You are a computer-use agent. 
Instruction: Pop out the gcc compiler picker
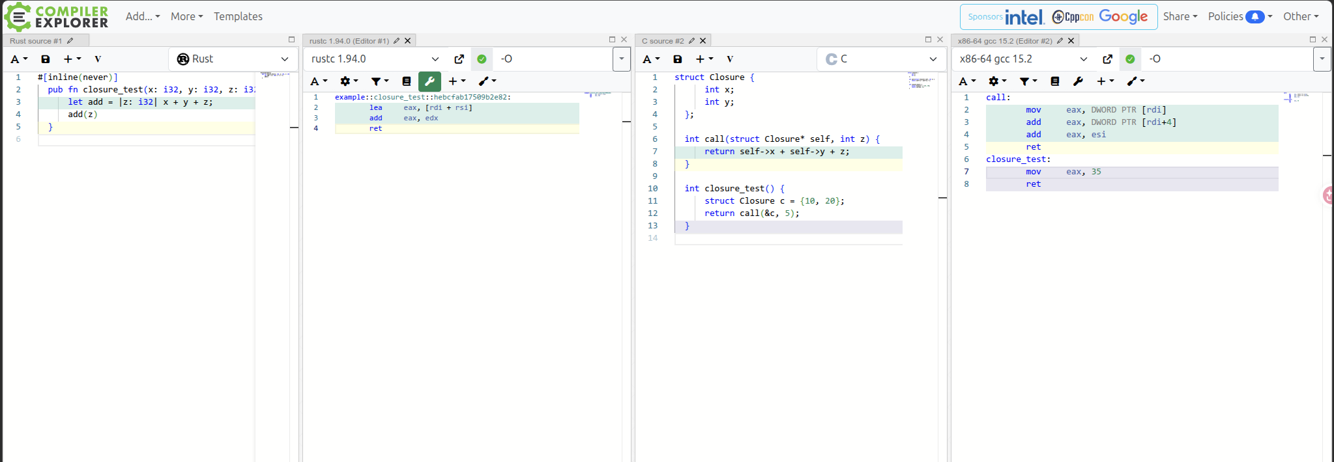pos(1108,59)
